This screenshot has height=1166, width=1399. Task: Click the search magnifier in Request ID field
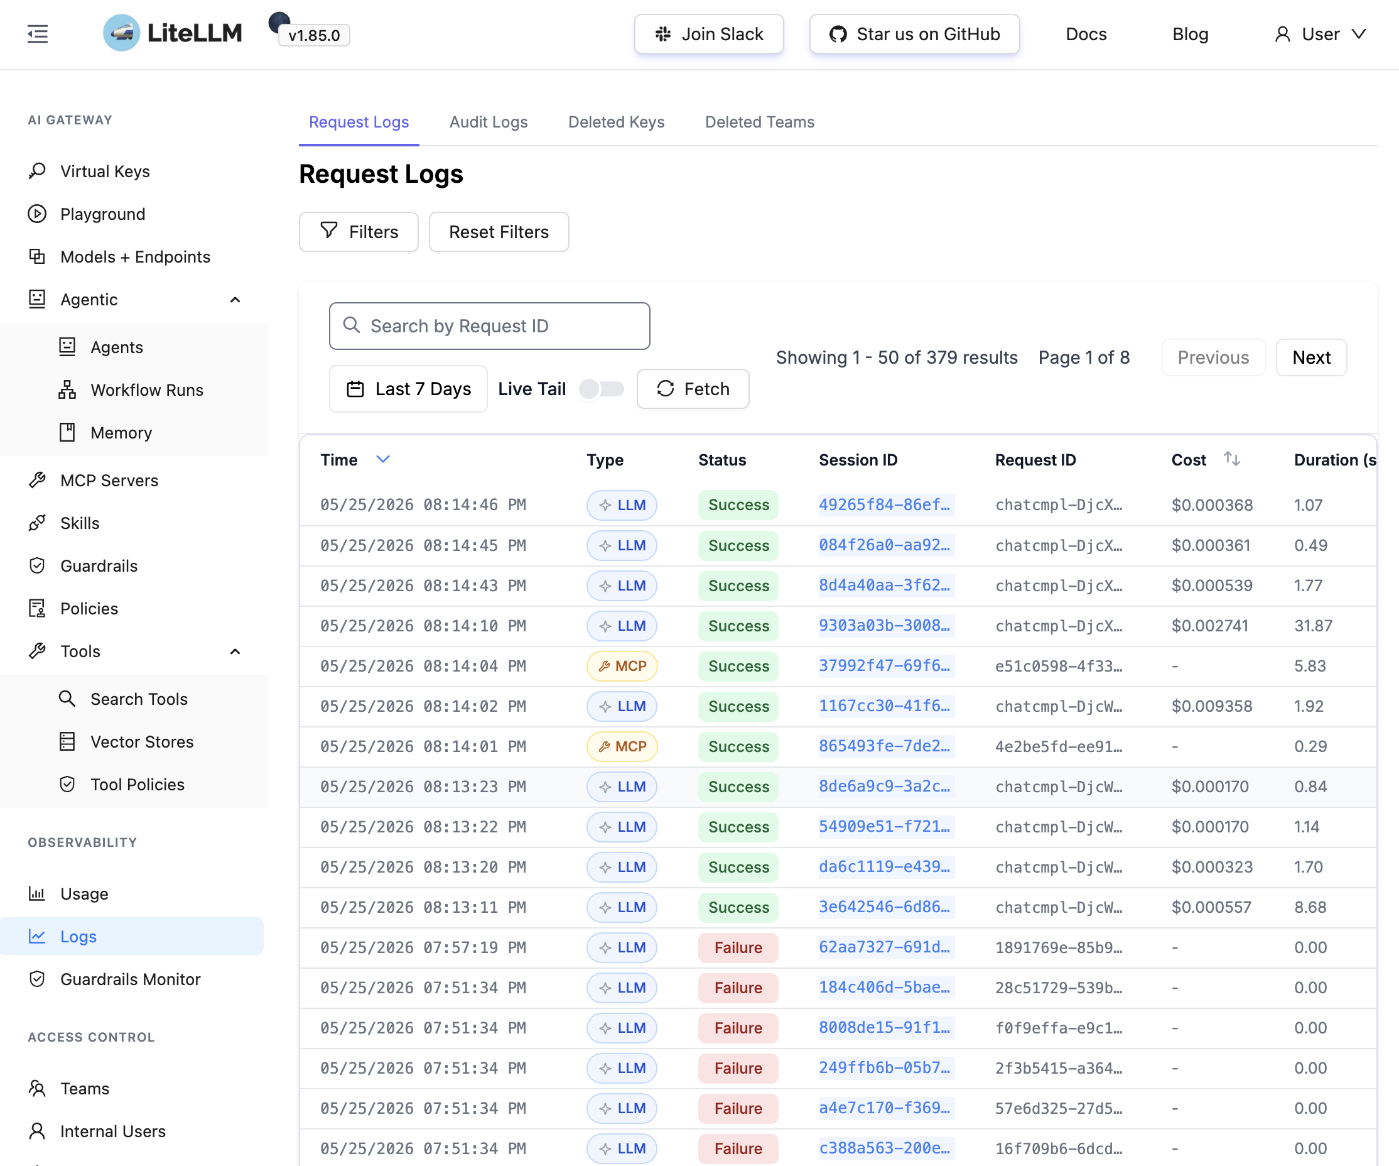pos(351,325)
